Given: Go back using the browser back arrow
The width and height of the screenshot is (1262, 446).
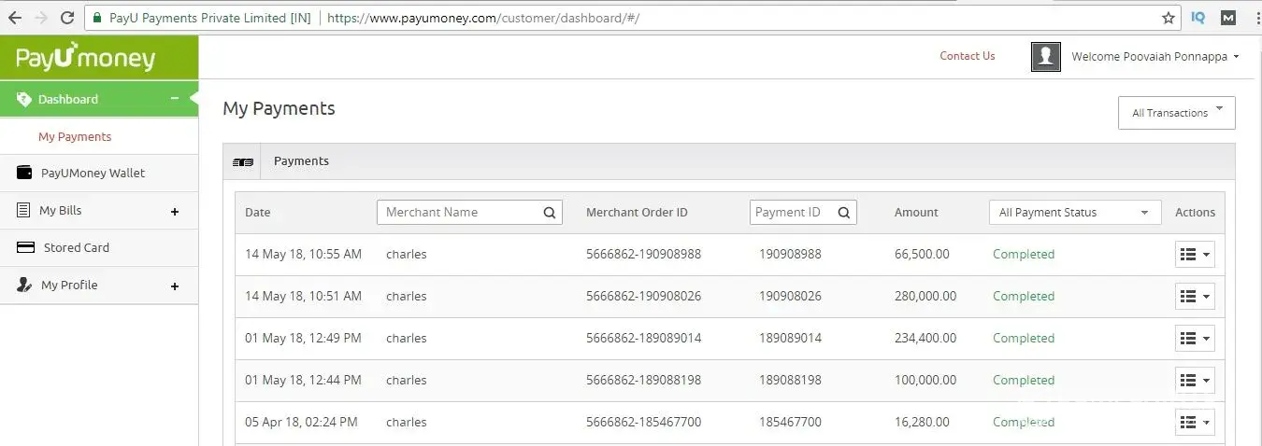Looking at the screenshot, I should 14,18.
